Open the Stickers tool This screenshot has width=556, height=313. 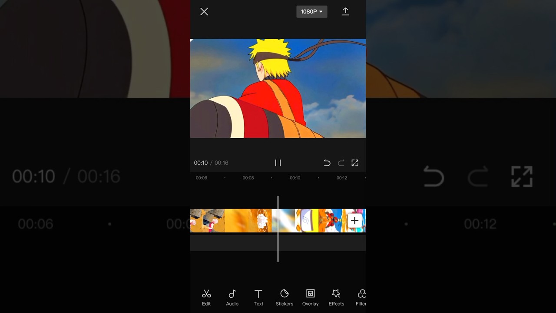285,298
